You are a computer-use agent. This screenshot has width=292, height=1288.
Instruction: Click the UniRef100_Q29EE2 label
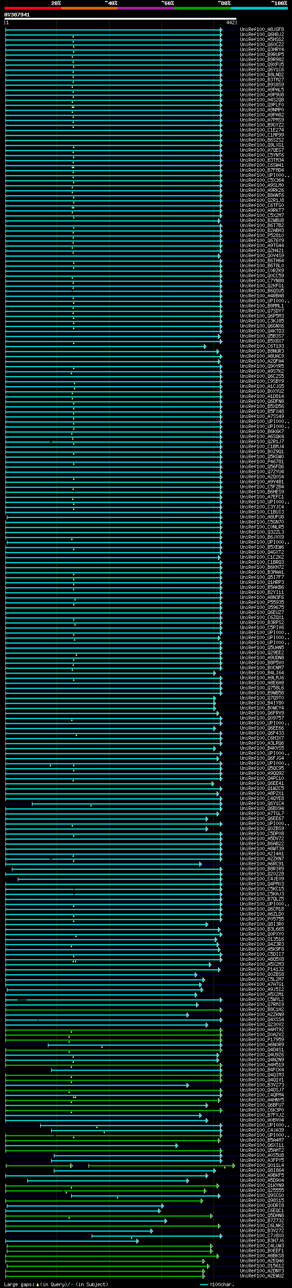262,652
